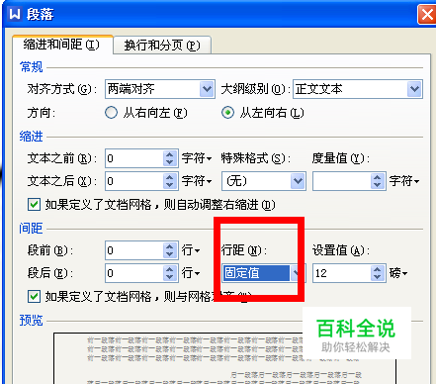Viewport: 436px width, 384px height.
Task: Click the 文本之前 indent input field
Action: (134, 158)
